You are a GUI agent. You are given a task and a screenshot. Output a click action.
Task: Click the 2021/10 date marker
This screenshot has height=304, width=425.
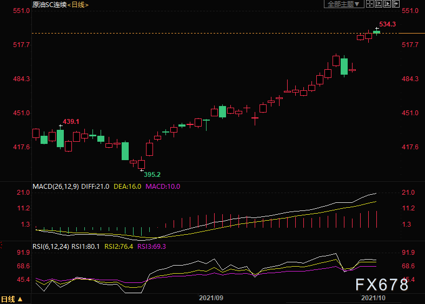[x=373, y=298]
